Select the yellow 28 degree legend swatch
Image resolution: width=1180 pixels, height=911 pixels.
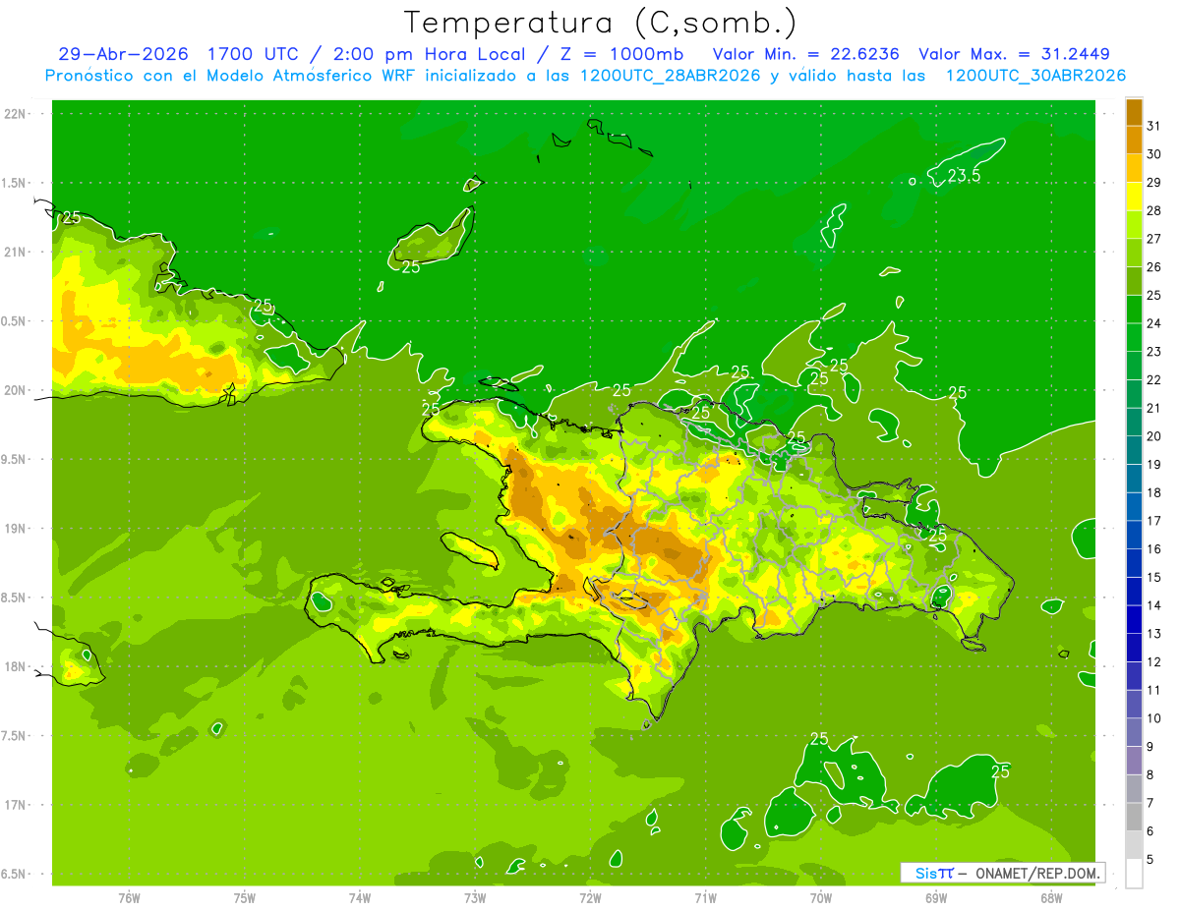(1134, 197)
